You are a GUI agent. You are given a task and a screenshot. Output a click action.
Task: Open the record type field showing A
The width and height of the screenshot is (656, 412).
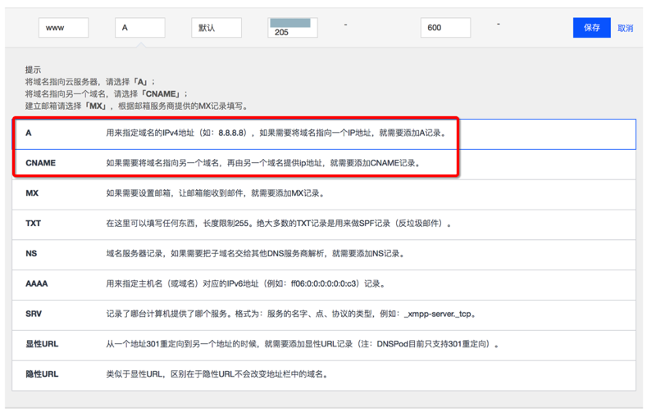[140, 28]
